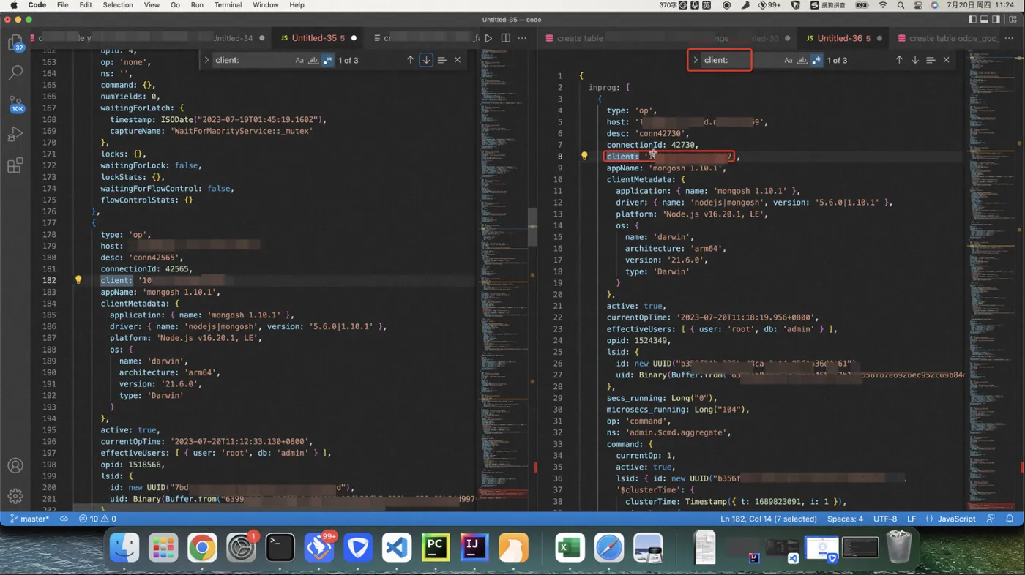This screenshot has width=1025, height=575.
Task: Toggle the bottom panel layout icon in title bar
Action: coord(985,20)
